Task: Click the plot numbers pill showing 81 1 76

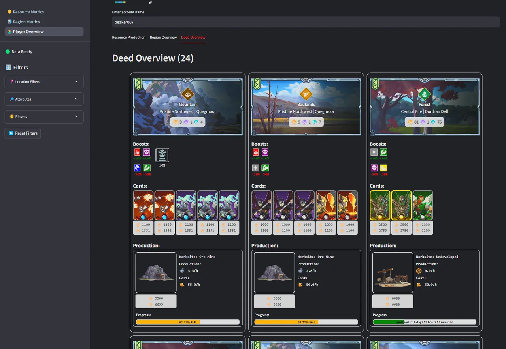Action: (x=425, y=122)
